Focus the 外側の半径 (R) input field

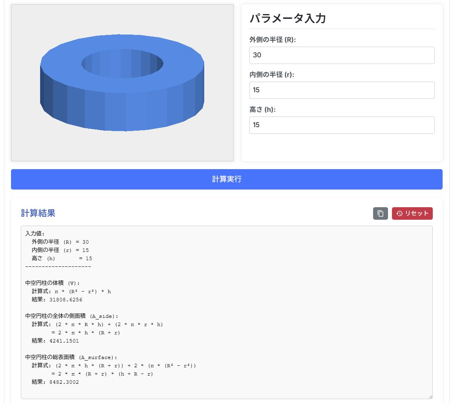[342, 55]
